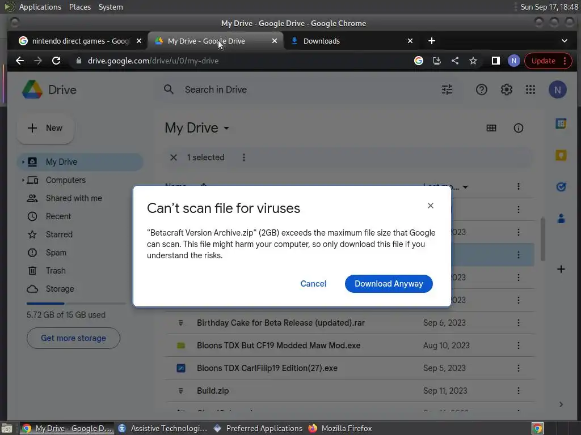This screenshot has width=581, height=435.
Task: Open the Drive help question mark
Action: [481, 89]
